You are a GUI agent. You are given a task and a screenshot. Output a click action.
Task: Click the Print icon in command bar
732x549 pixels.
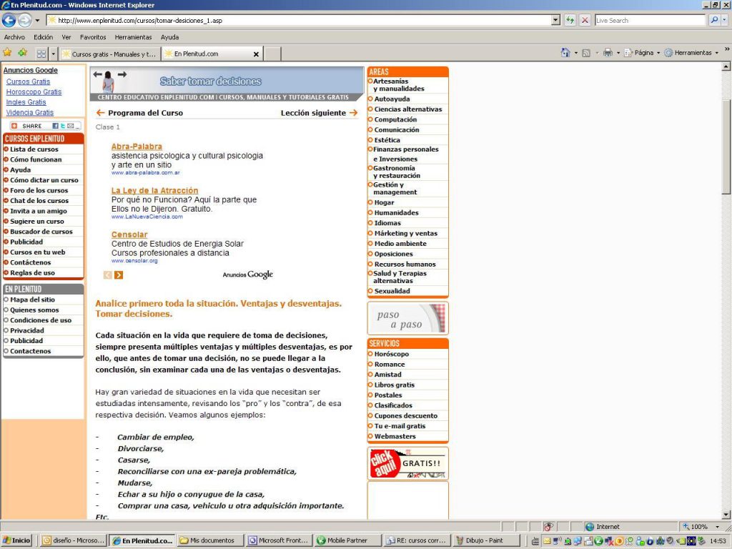[607, 53]
